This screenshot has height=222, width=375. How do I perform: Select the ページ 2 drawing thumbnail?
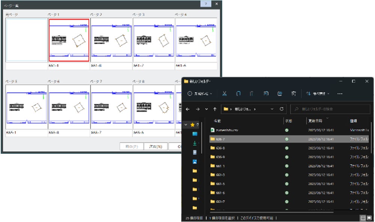[x=111, y=40]
